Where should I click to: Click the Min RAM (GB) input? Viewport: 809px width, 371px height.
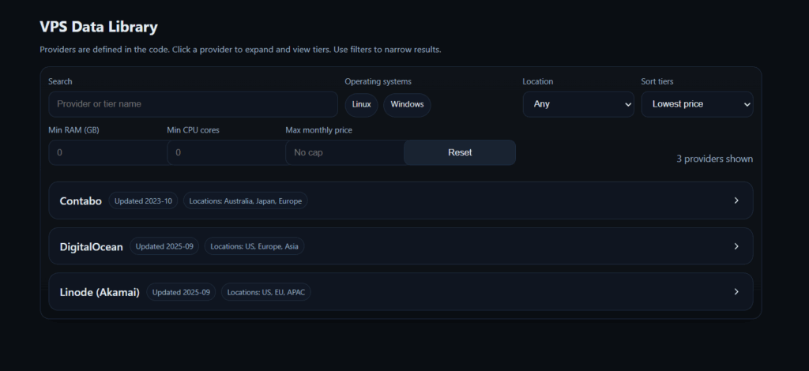pyautogui.click(x=107, y=152)
